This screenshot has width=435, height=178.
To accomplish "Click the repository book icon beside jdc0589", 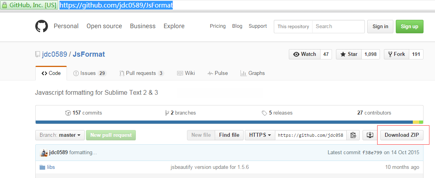I will tap(38, 54).
